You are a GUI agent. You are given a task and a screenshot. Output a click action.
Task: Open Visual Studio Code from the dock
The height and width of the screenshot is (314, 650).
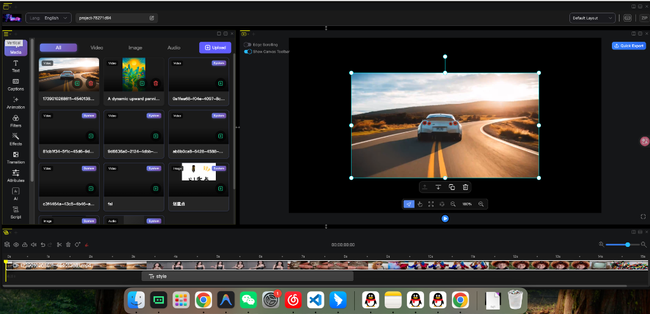click(315, 300)
